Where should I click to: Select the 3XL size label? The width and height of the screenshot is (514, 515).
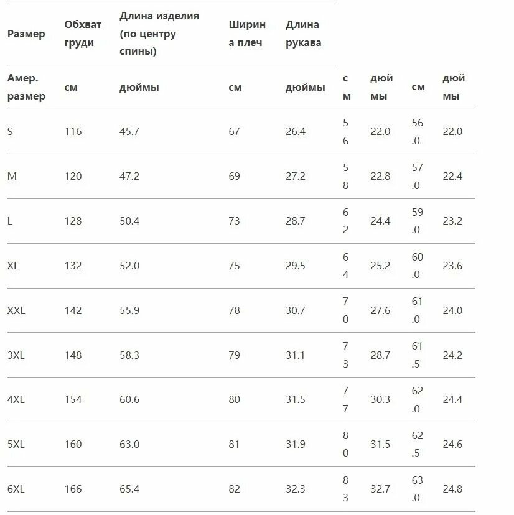pos(16,355)
